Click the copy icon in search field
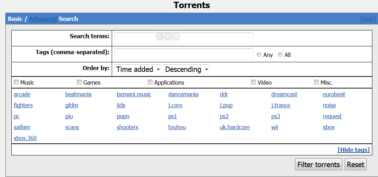378x177 pixels. pos(176,37)
